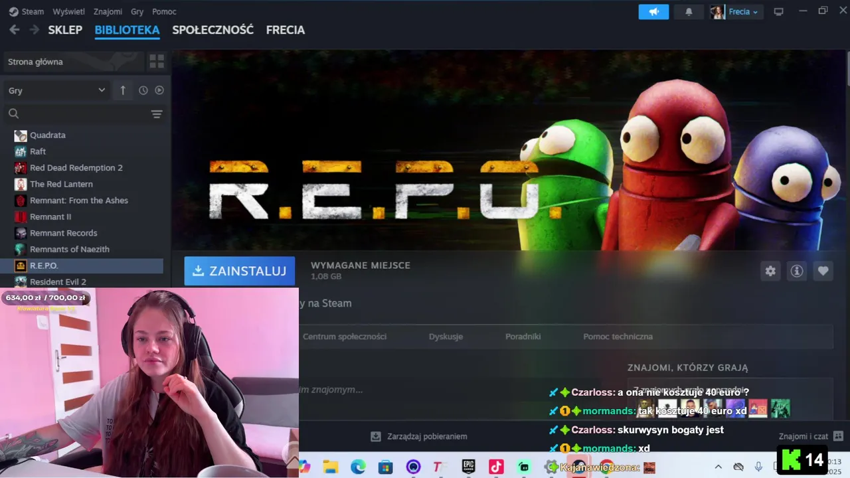Click the Steam announcements megaphone icon
The height and width of the screenshot is (478, 850).
pos(653,12)
